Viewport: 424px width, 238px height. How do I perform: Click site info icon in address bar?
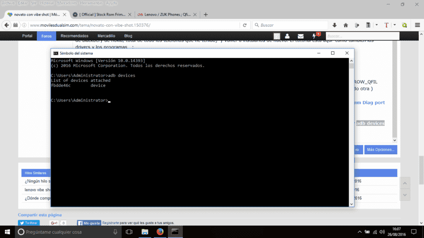24,25
